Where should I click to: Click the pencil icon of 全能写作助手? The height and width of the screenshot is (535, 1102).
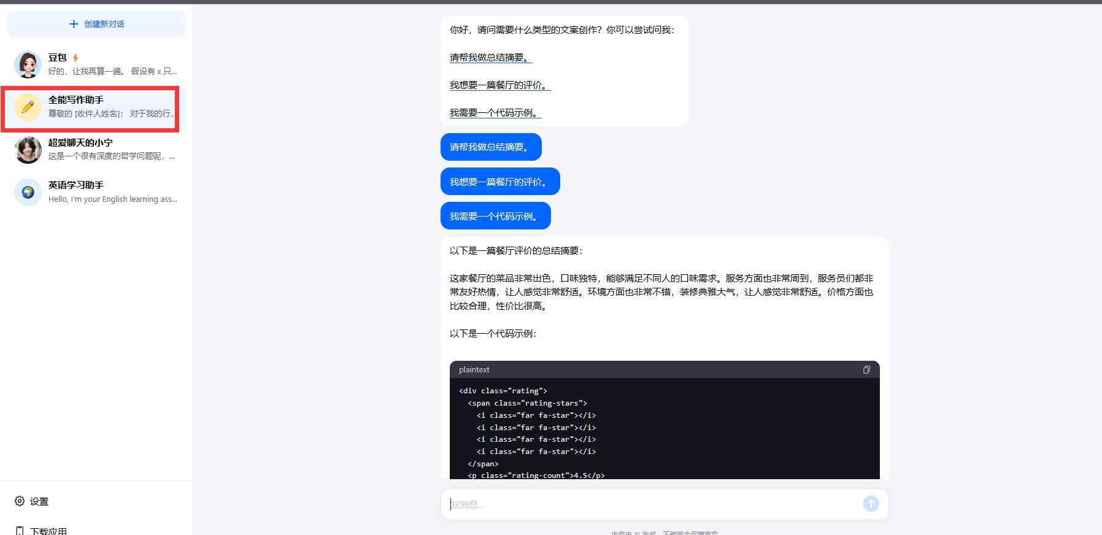point(28,107)
